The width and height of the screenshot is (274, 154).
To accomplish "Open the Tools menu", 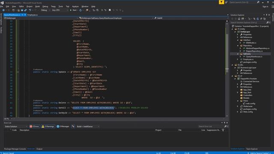I will point(61,6).
